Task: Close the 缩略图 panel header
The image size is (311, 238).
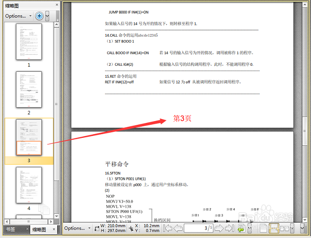Action: tap(57, 5)
